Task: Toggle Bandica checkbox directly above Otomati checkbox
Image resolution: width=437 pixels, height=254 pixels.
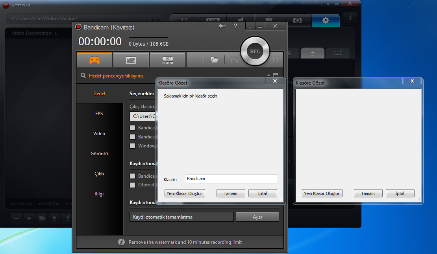Action: 132,176
